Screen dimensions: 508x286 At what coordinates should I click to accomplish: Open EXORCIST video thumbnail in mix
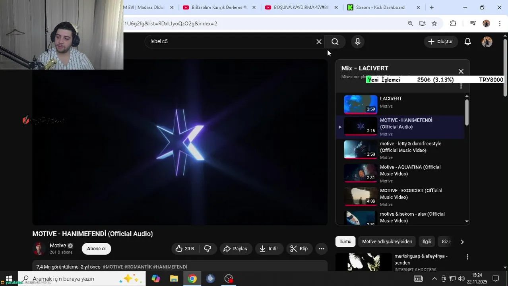click(x=361, y=197)
